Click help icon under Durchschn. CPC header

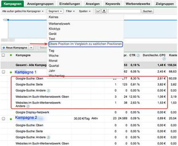(x=164, y=59)
